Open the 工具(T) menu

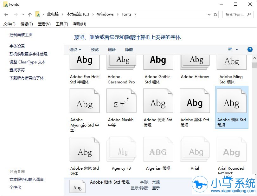62,24
